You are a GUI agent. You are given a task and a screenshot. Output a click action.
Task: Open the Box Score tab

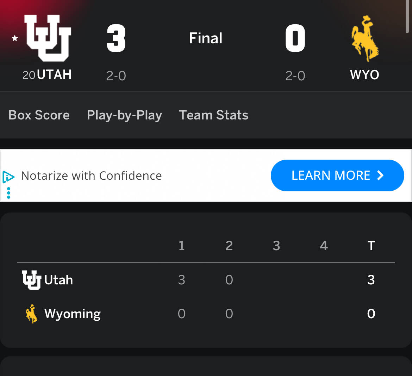point(39,115)
